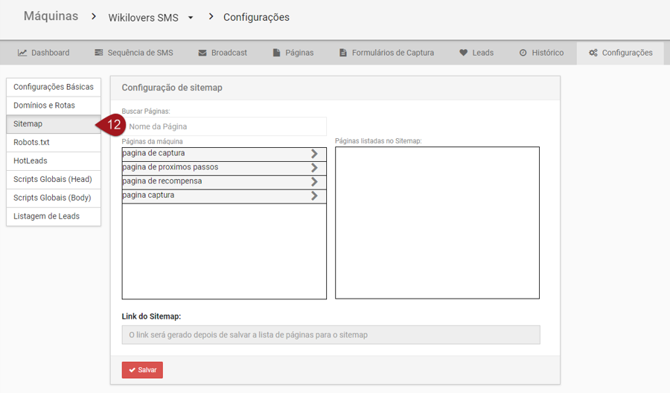Open the Wikilovers SMS machine dropdown
The image size is (670, 393).
coord(191,18)
